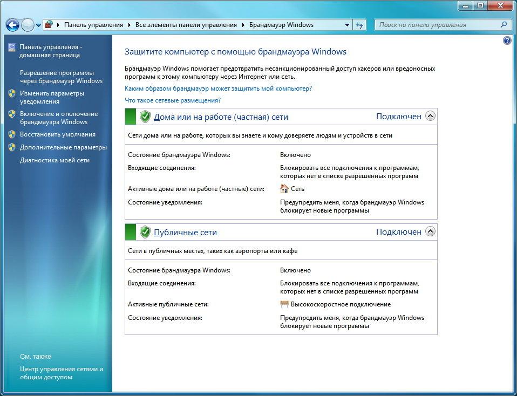
Task: Click page title Защитите компьютер с помощью брандмауэра
Action: coord(235,52)
